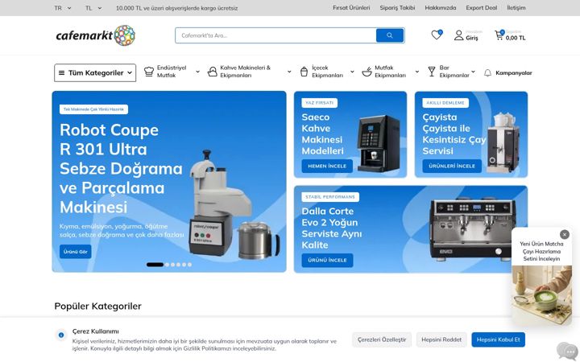Open the shopping cart icon
This screenshot has width=580, height=362.
pyautogui.click(x=499, y=35)
